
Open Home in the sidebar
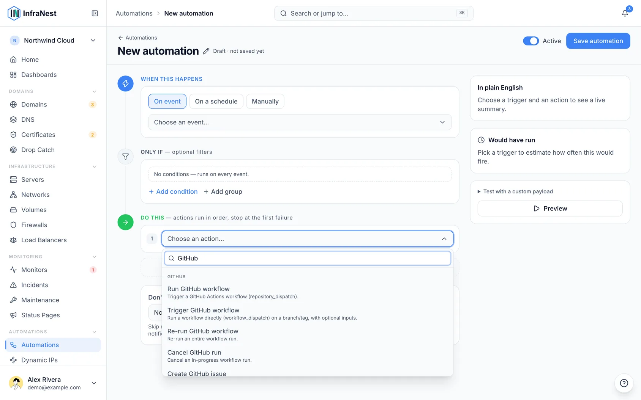coord(53,60)
